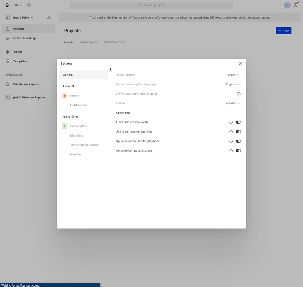Click the search magnifier icon
The width and height of the screenshot is (303, 287).
[x=140, y=5]
